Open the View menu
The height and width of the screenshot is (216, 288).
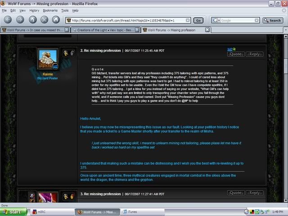(22, 10)
